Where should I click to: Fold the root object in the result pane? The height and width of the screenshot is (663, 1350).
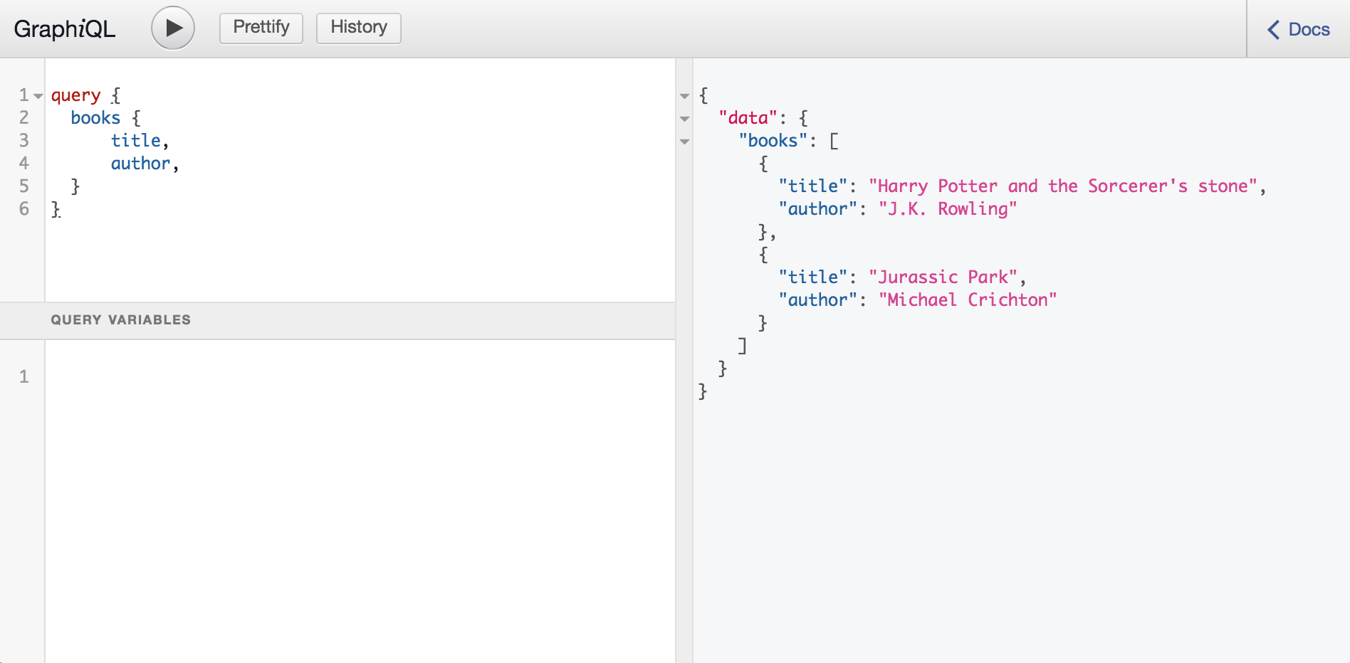(685, 96)
